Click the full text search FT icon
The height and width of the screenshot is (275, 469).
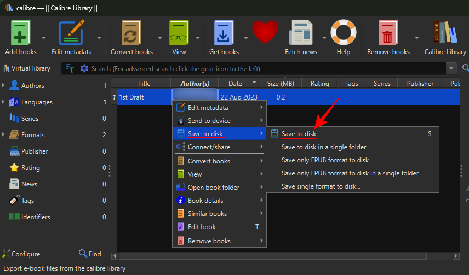(70, 68)
